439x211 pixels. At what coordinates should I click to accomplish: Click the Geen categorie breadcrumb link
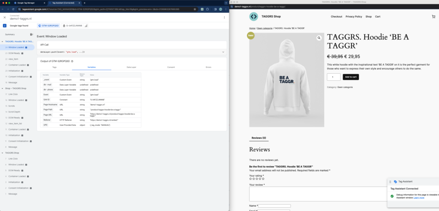(x=264, y=28)
